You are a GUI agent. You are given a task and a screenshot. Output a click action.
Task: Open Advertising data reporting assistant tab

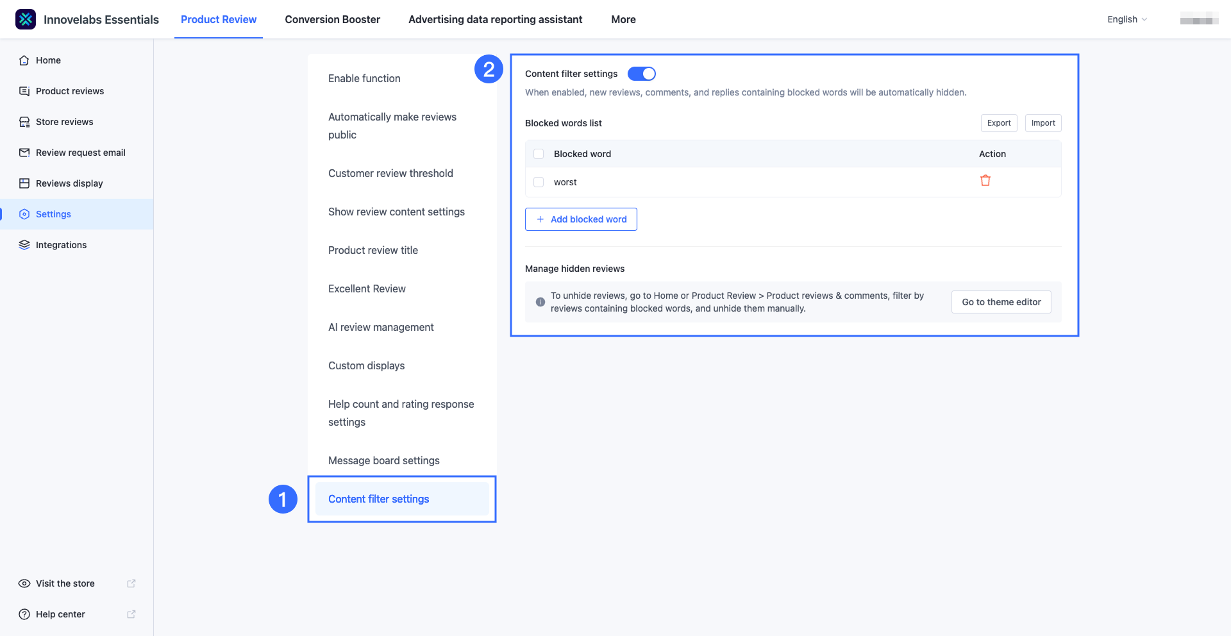[496, 19]
